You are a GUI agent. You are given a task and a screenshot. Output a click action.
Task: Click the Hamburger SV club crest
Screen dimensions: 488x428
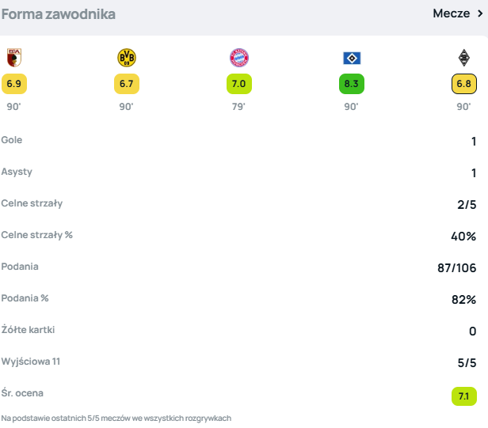[351, 57]
